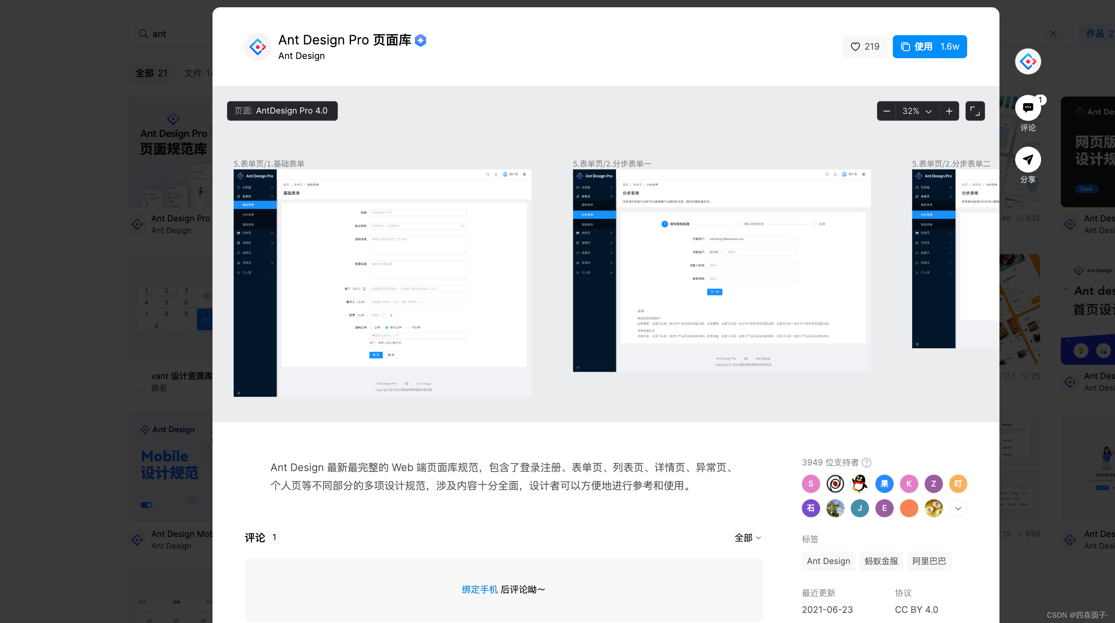
Task: Click the heart like icon showing 219
Action: [855, 47]
